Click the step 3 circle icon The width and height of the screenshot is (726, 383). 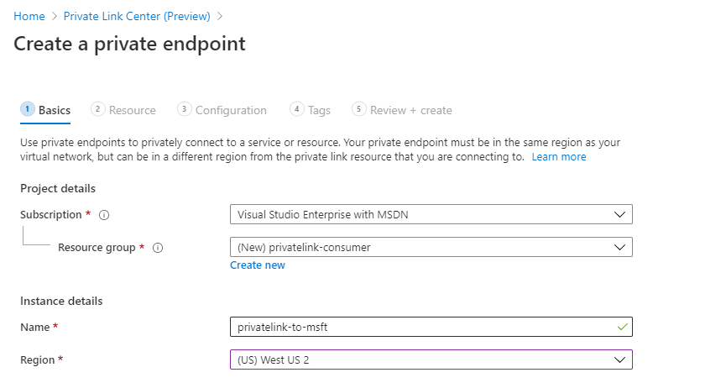(185, 109)
